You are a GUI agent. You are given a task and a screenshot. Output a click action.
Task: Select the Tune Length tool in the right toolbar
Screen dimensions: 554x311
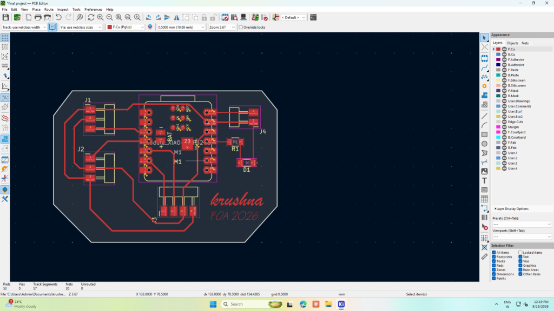tap(484, 77)
